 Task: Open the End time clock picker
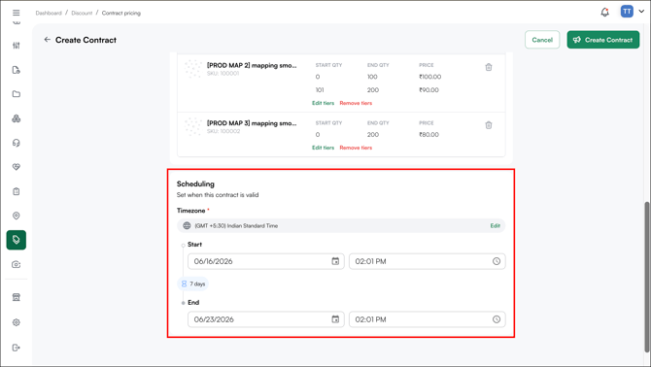(x=497, y=319)
